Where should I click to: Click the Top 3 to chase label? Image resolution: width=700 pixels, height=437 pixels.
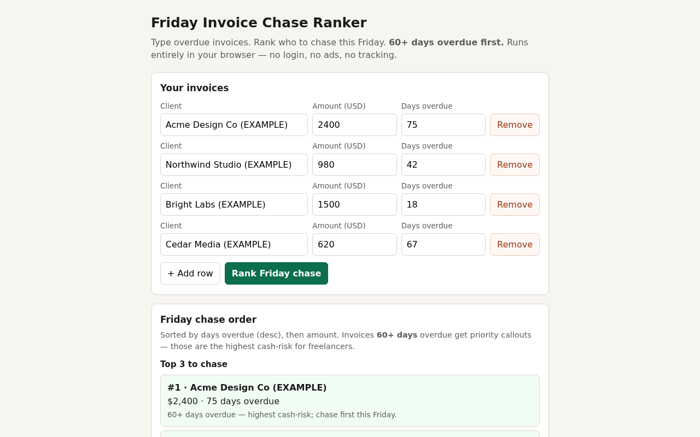click(x=194, y=364)
